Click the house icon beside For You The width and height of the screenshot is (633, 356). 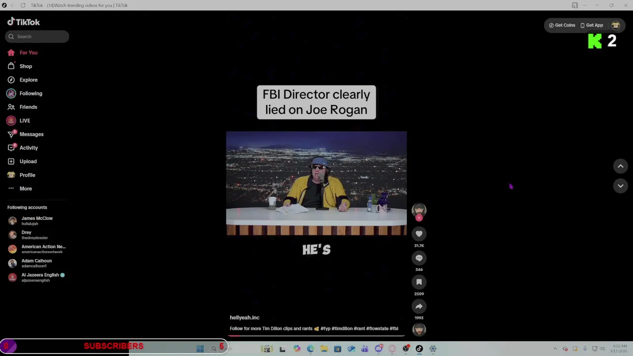(x=11, y=52)
